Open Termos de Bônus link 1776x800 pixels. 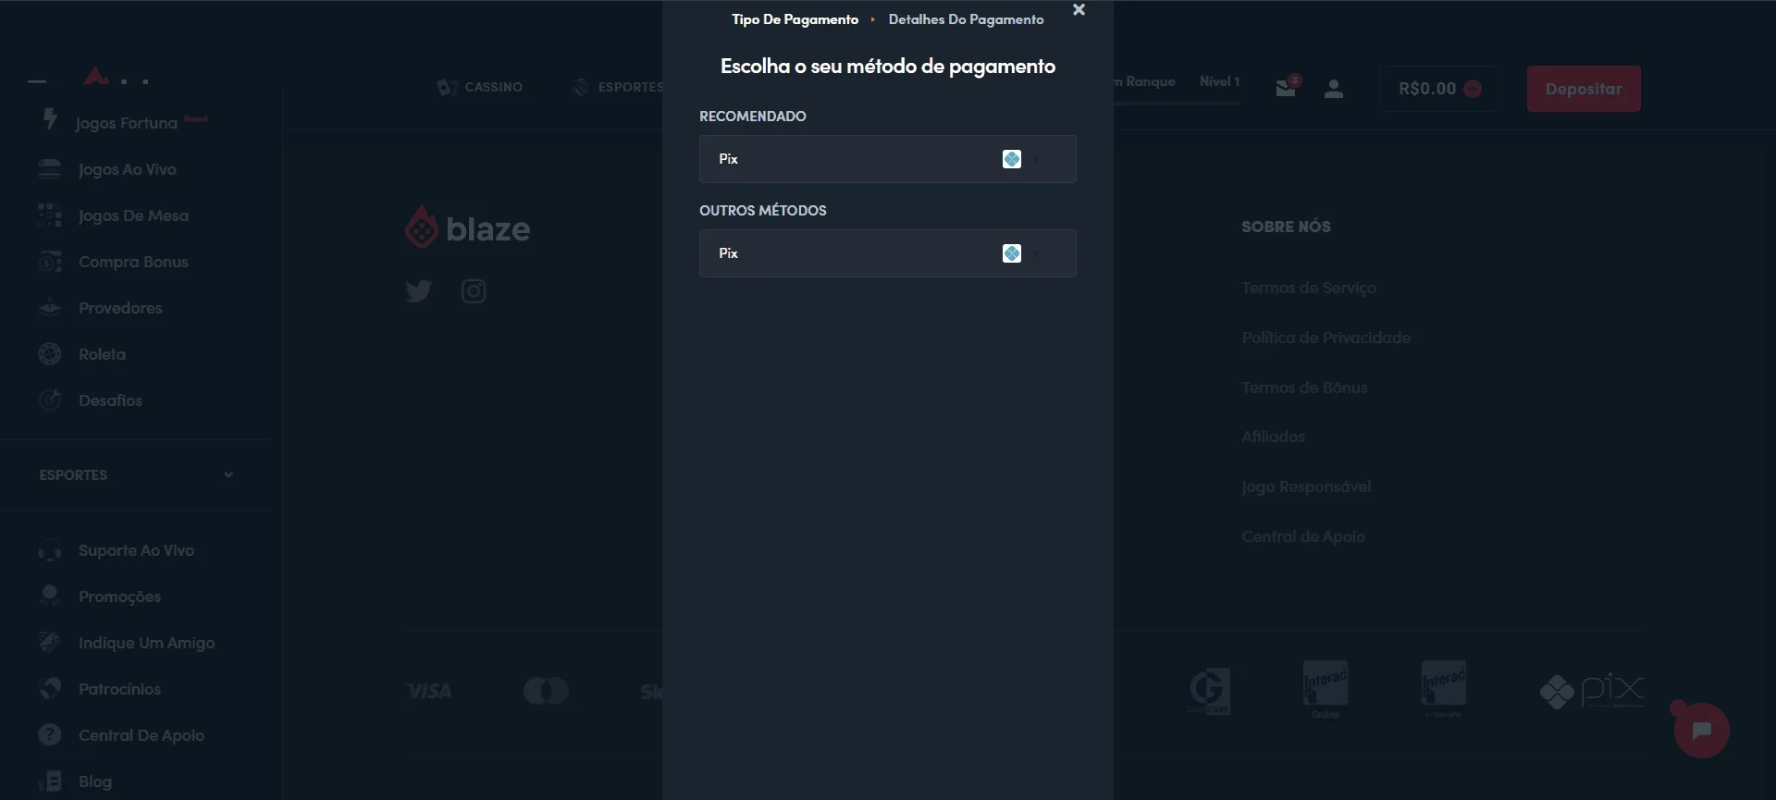1304,388
